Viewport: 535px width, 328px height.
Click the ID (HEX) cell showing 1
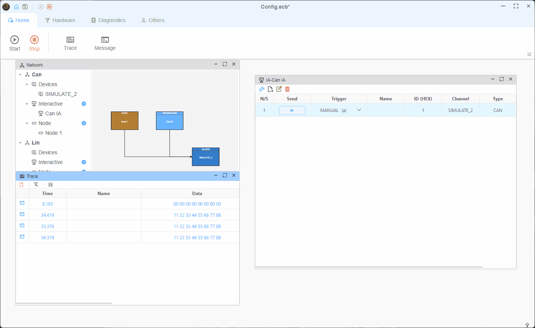click(423, 110)
